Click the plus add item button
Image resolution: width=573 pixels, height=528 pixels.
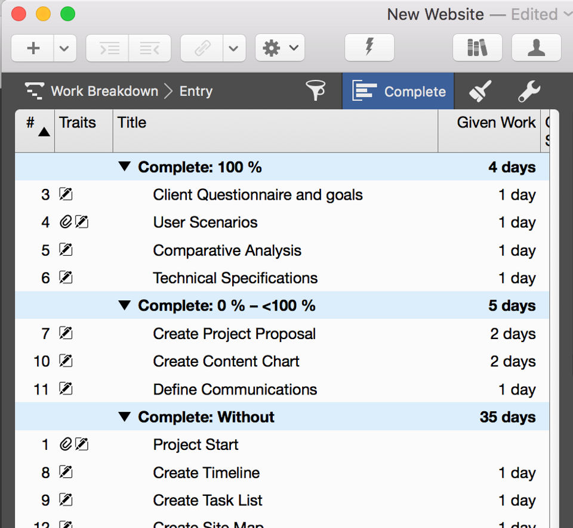[x=33, y=48]
